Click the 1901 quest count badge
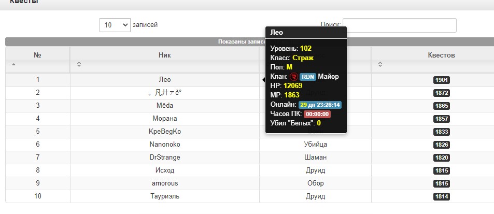 coord(441,80)
